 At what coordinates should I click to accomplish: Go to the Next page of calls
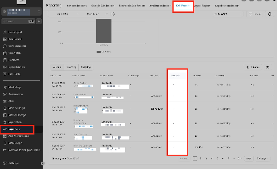(x=249, y=158)
